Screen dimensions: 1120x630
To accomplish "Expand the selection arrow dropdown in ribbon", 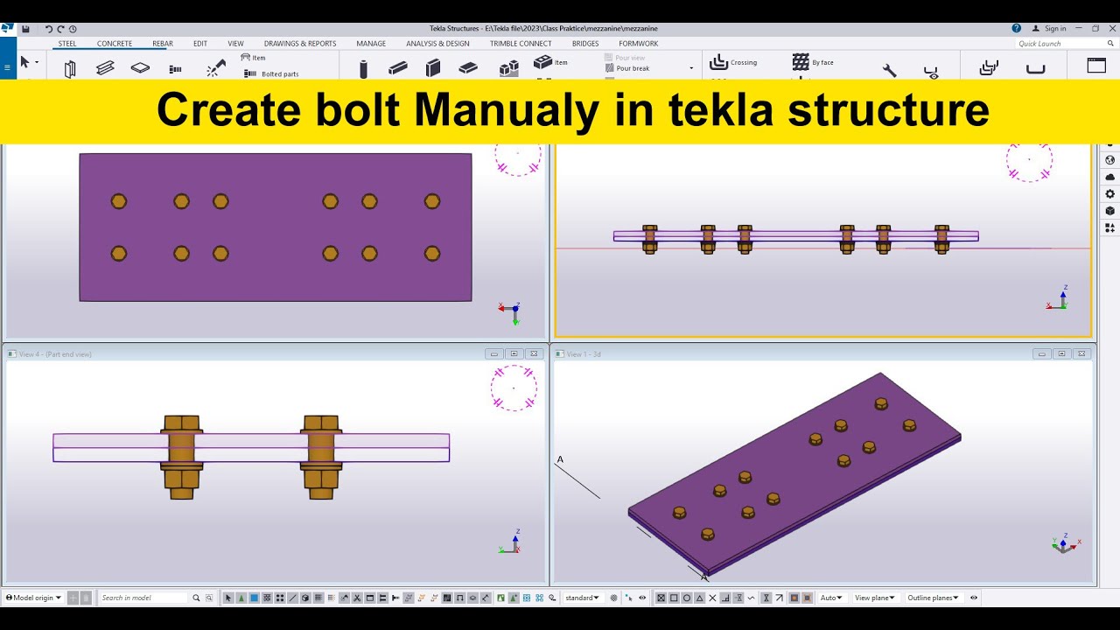I will tap(37, 63).
